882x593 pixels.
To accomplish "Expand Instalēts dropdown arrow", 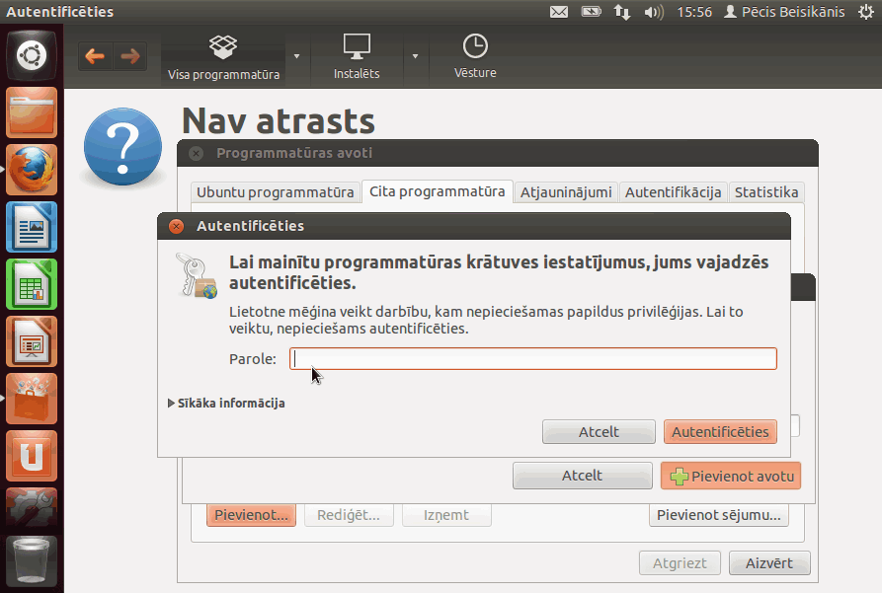I will (415, 56).
